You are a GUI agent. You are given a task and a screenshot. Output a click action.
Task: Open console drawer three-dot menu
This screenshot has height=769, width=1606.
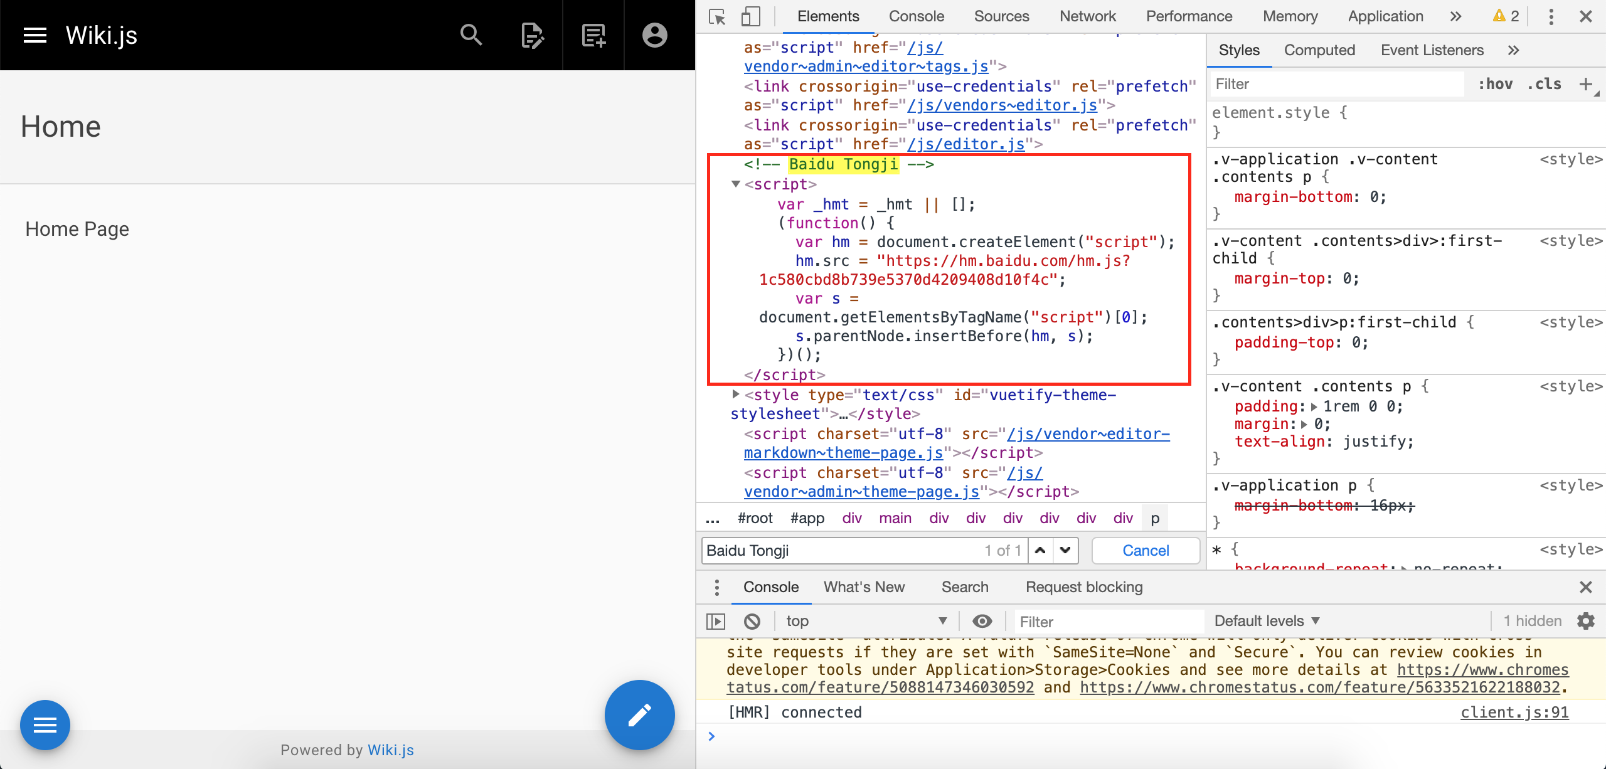pos(717,588)
